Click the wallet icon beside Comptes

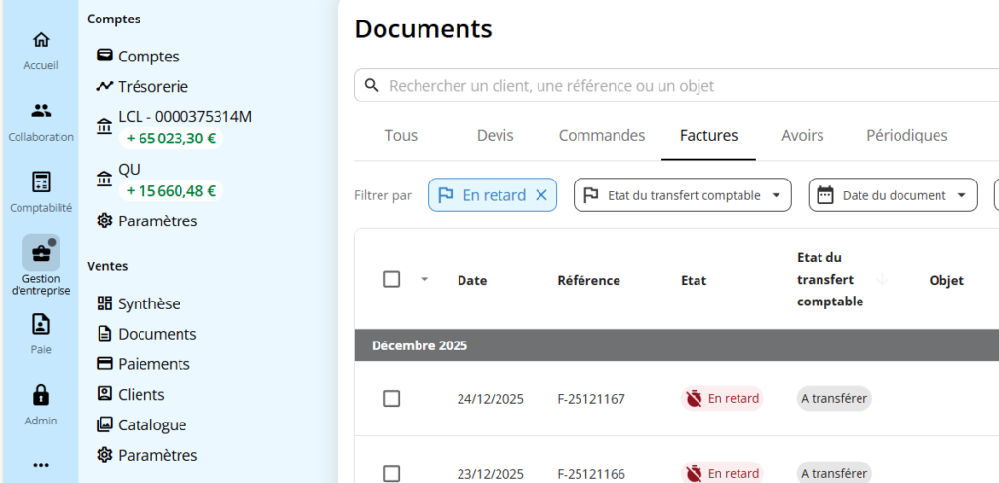pyautogui.click(x=103, y=56)
